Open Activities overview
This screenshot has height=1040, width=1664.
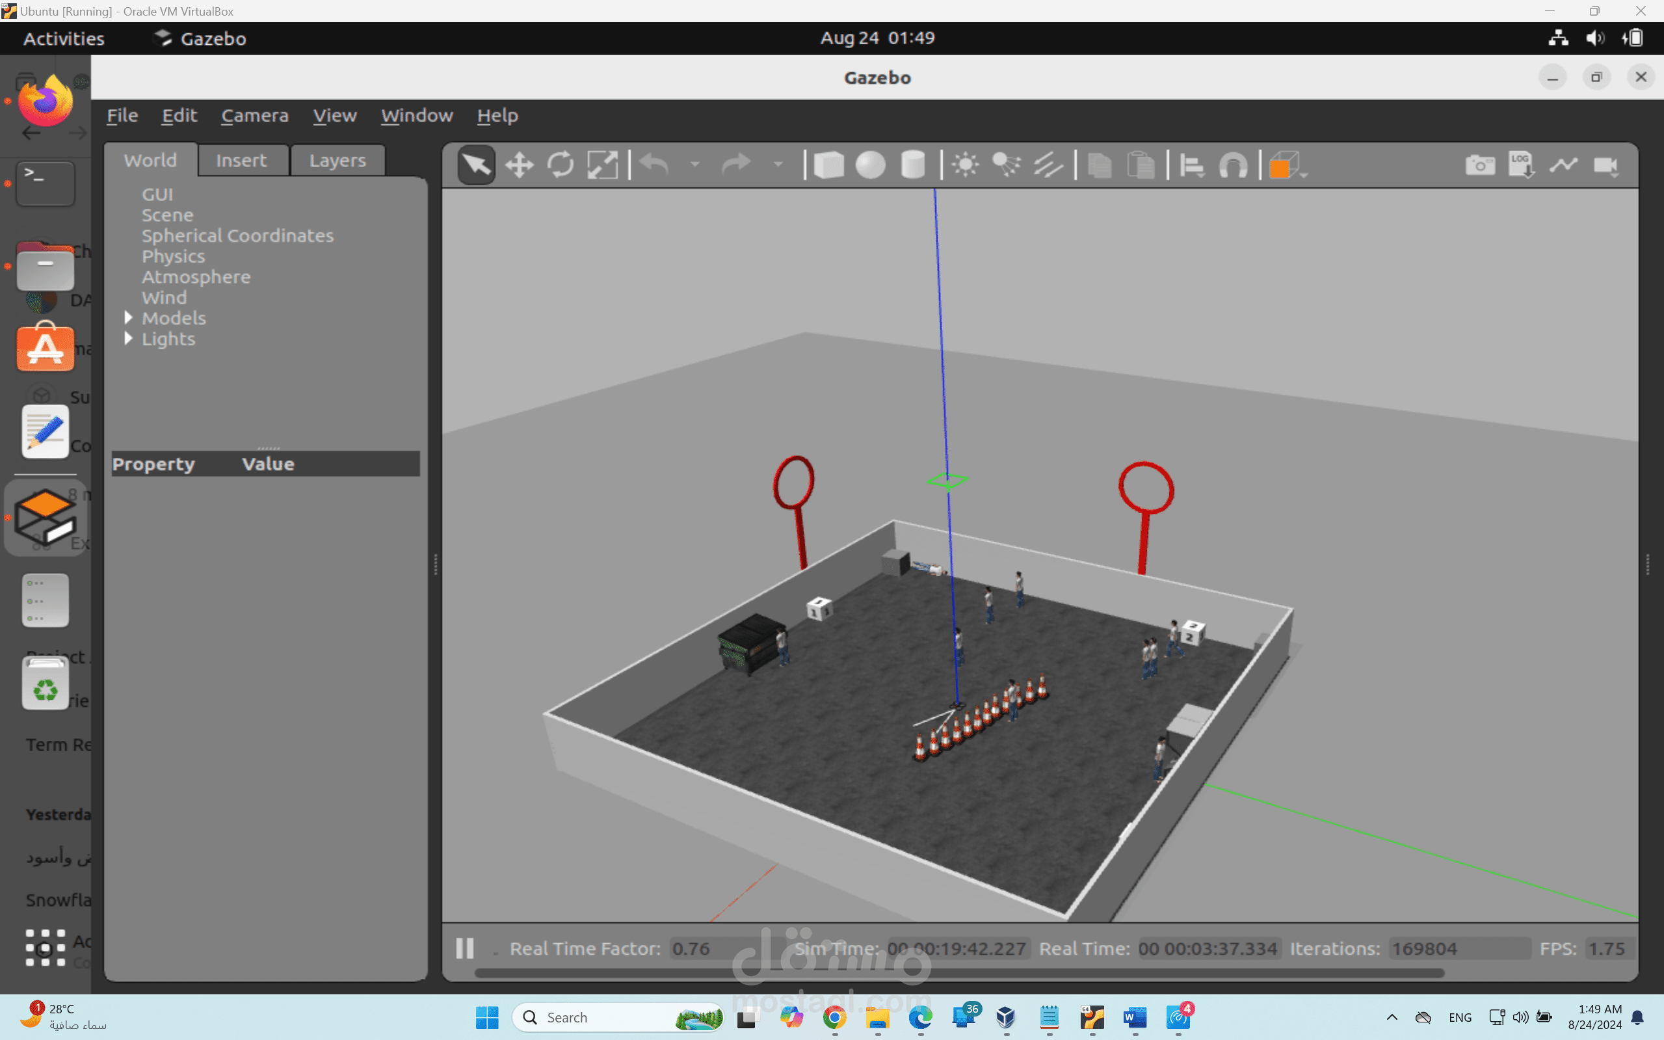pos(64,38)
